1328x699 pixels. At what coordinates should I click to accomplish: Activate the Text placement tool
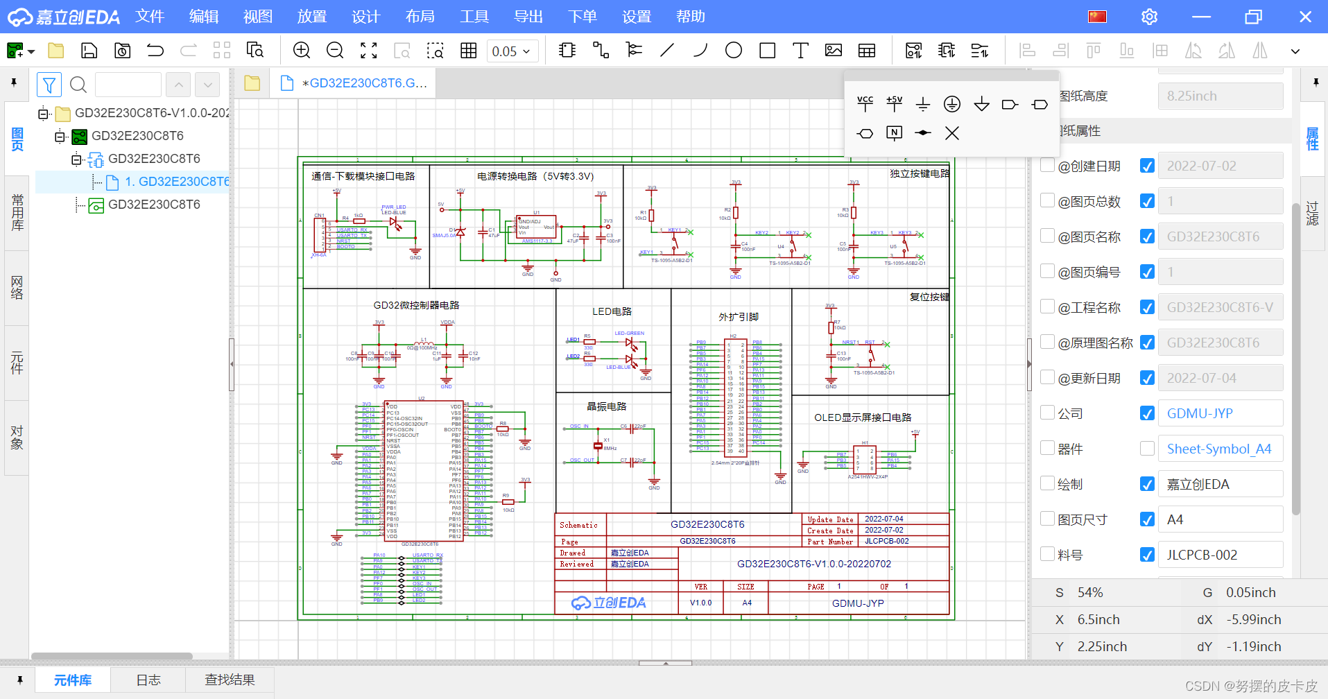(x=800, y=50)
